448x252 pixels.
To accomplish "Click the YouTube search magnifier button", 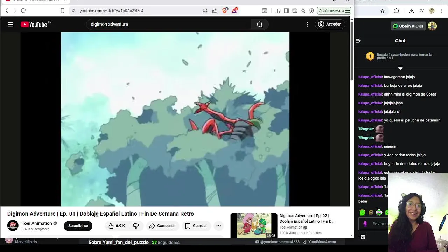I will [260, 24].
